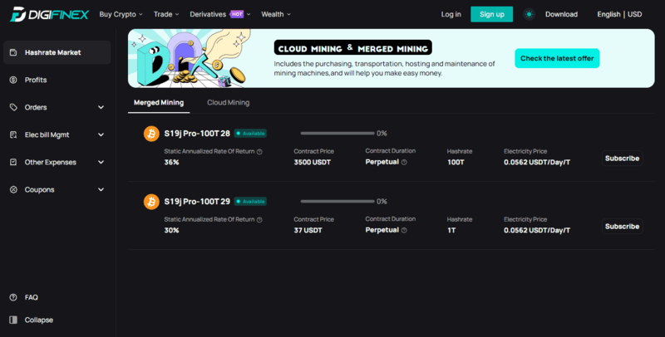Click the Elec bill Mgmt icon
Viewport: 665px width, 337px height.
point(13,135)
